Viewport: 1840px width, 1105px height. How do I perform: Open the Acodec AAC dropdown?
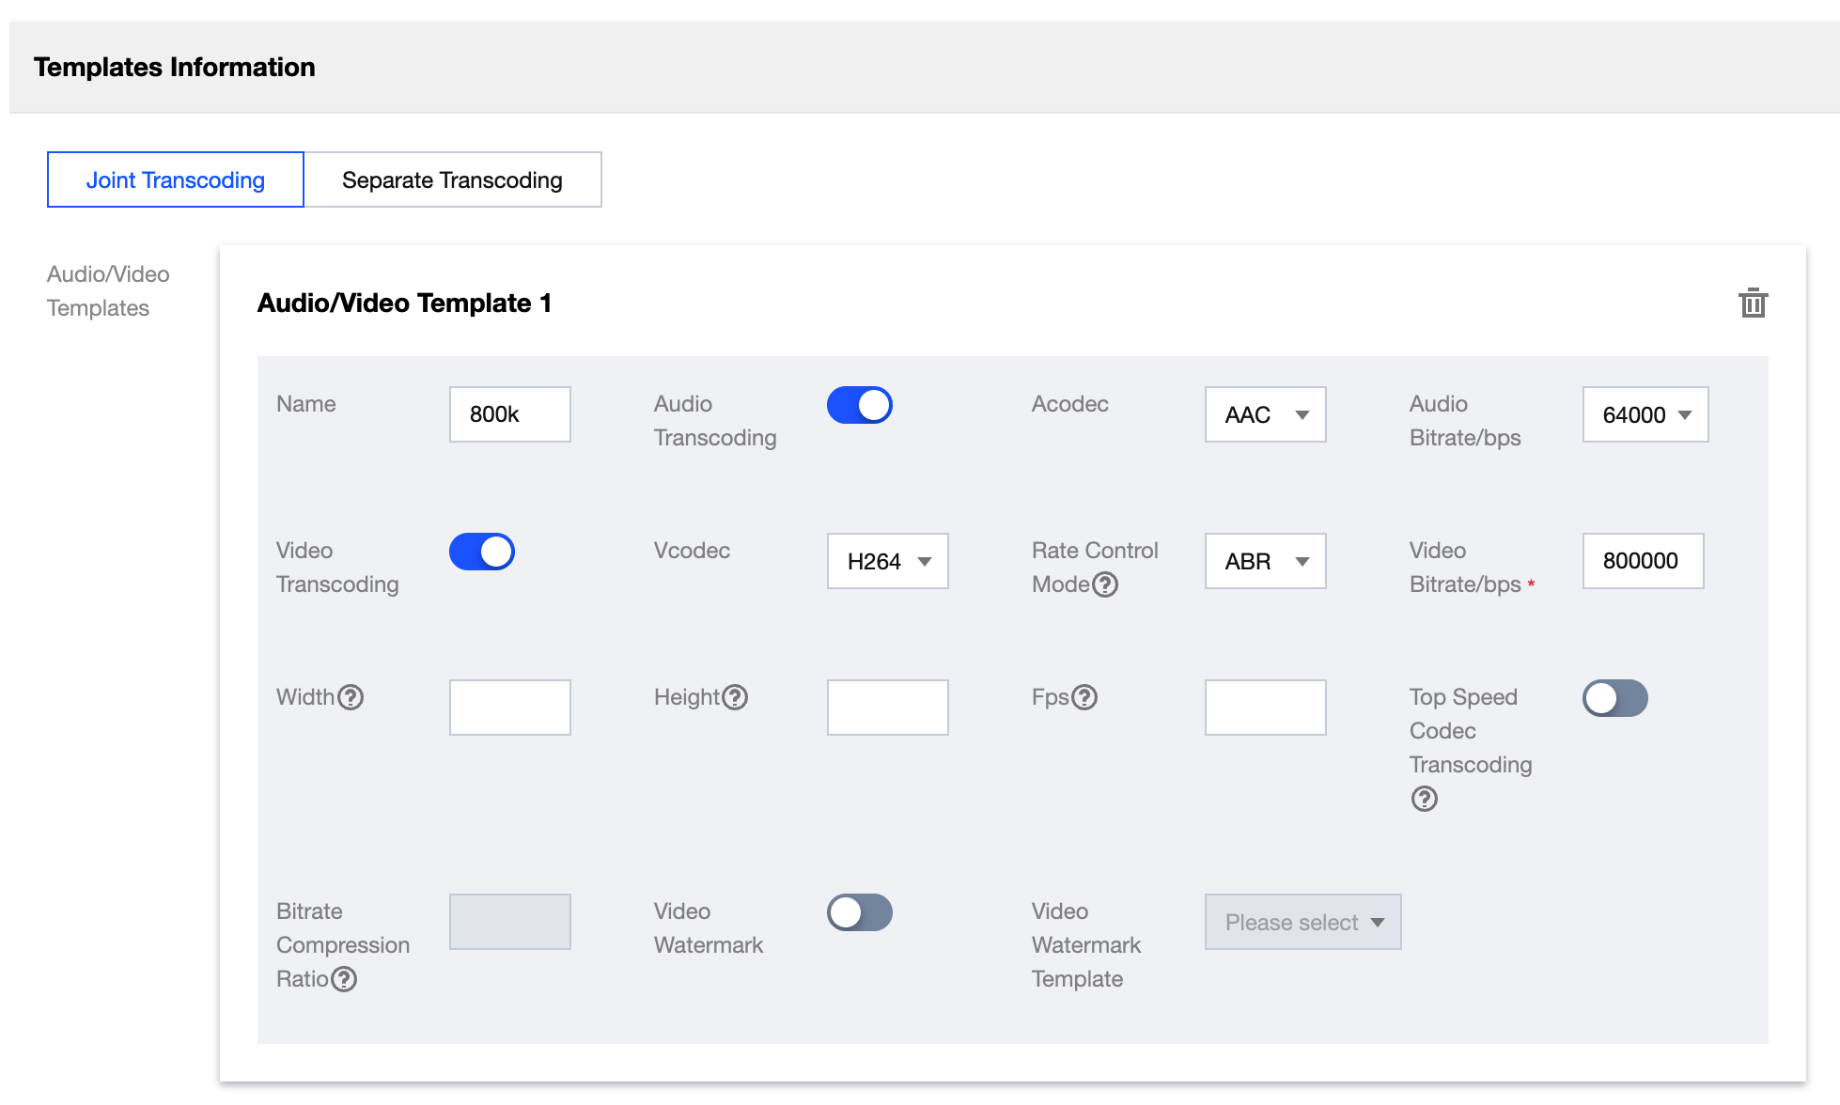click(x=1265, y=414)
